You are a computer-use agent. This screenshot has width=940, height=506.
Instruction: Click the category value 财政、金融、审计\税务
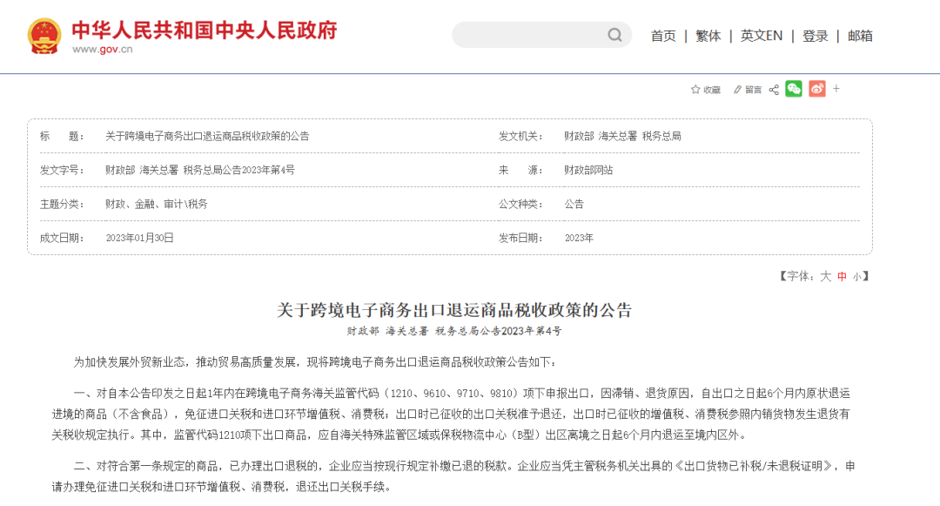(x=157, y=204)
